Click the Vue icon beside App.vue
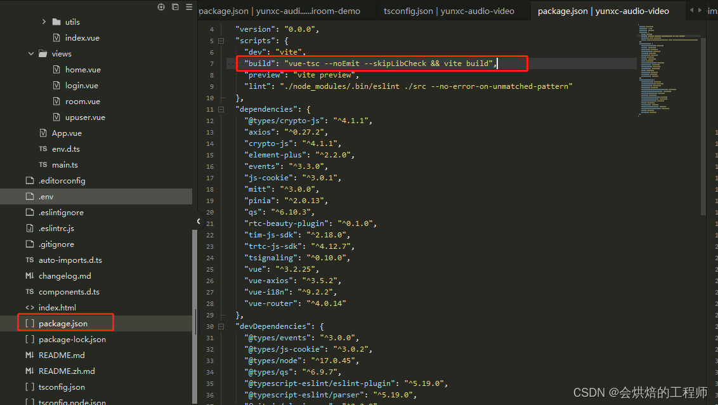This screenshot has width=718, height=405. [x=43, y=133]
